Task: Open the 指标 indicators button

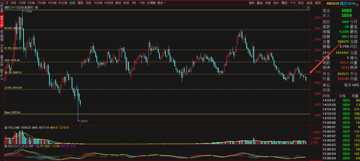Action: click(x=252, y=3)
